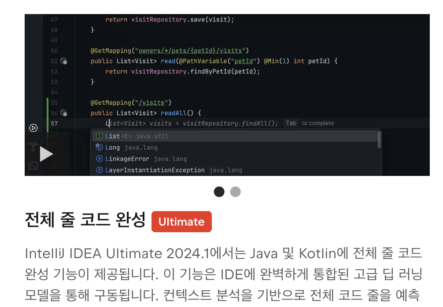Viewport: 443px width, 307px height.
Task: Choose LayerInstantiationException completion suggestion
Action: (235, 170)
